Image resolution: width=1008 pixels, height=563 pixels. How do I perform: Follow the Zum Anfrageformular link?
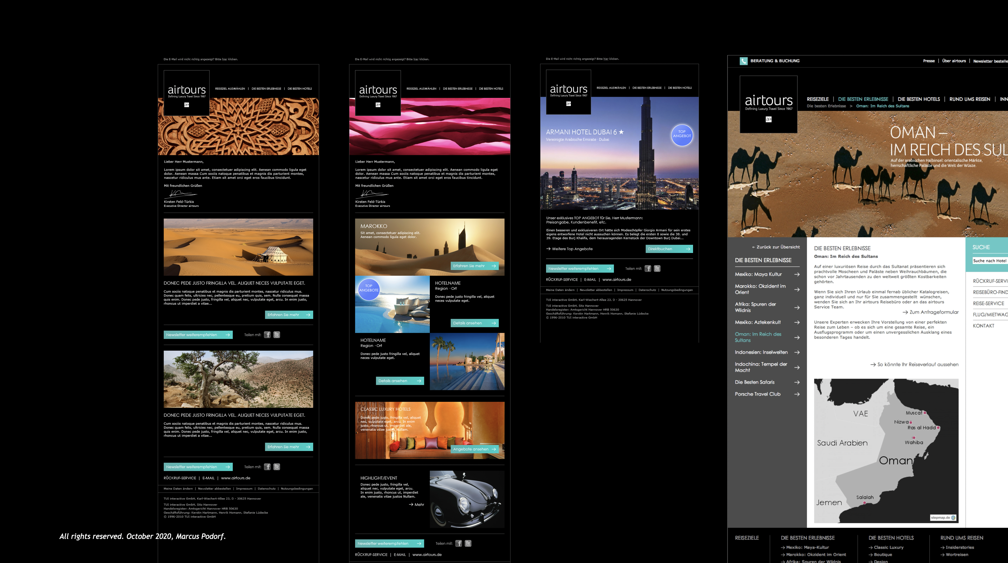[931, 312]
